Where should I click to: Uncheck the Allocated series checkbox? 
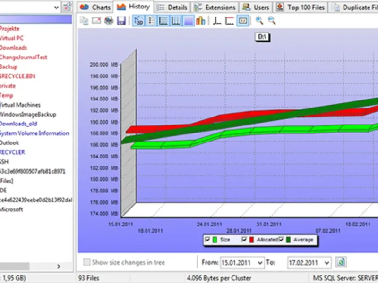coord(244,240)
